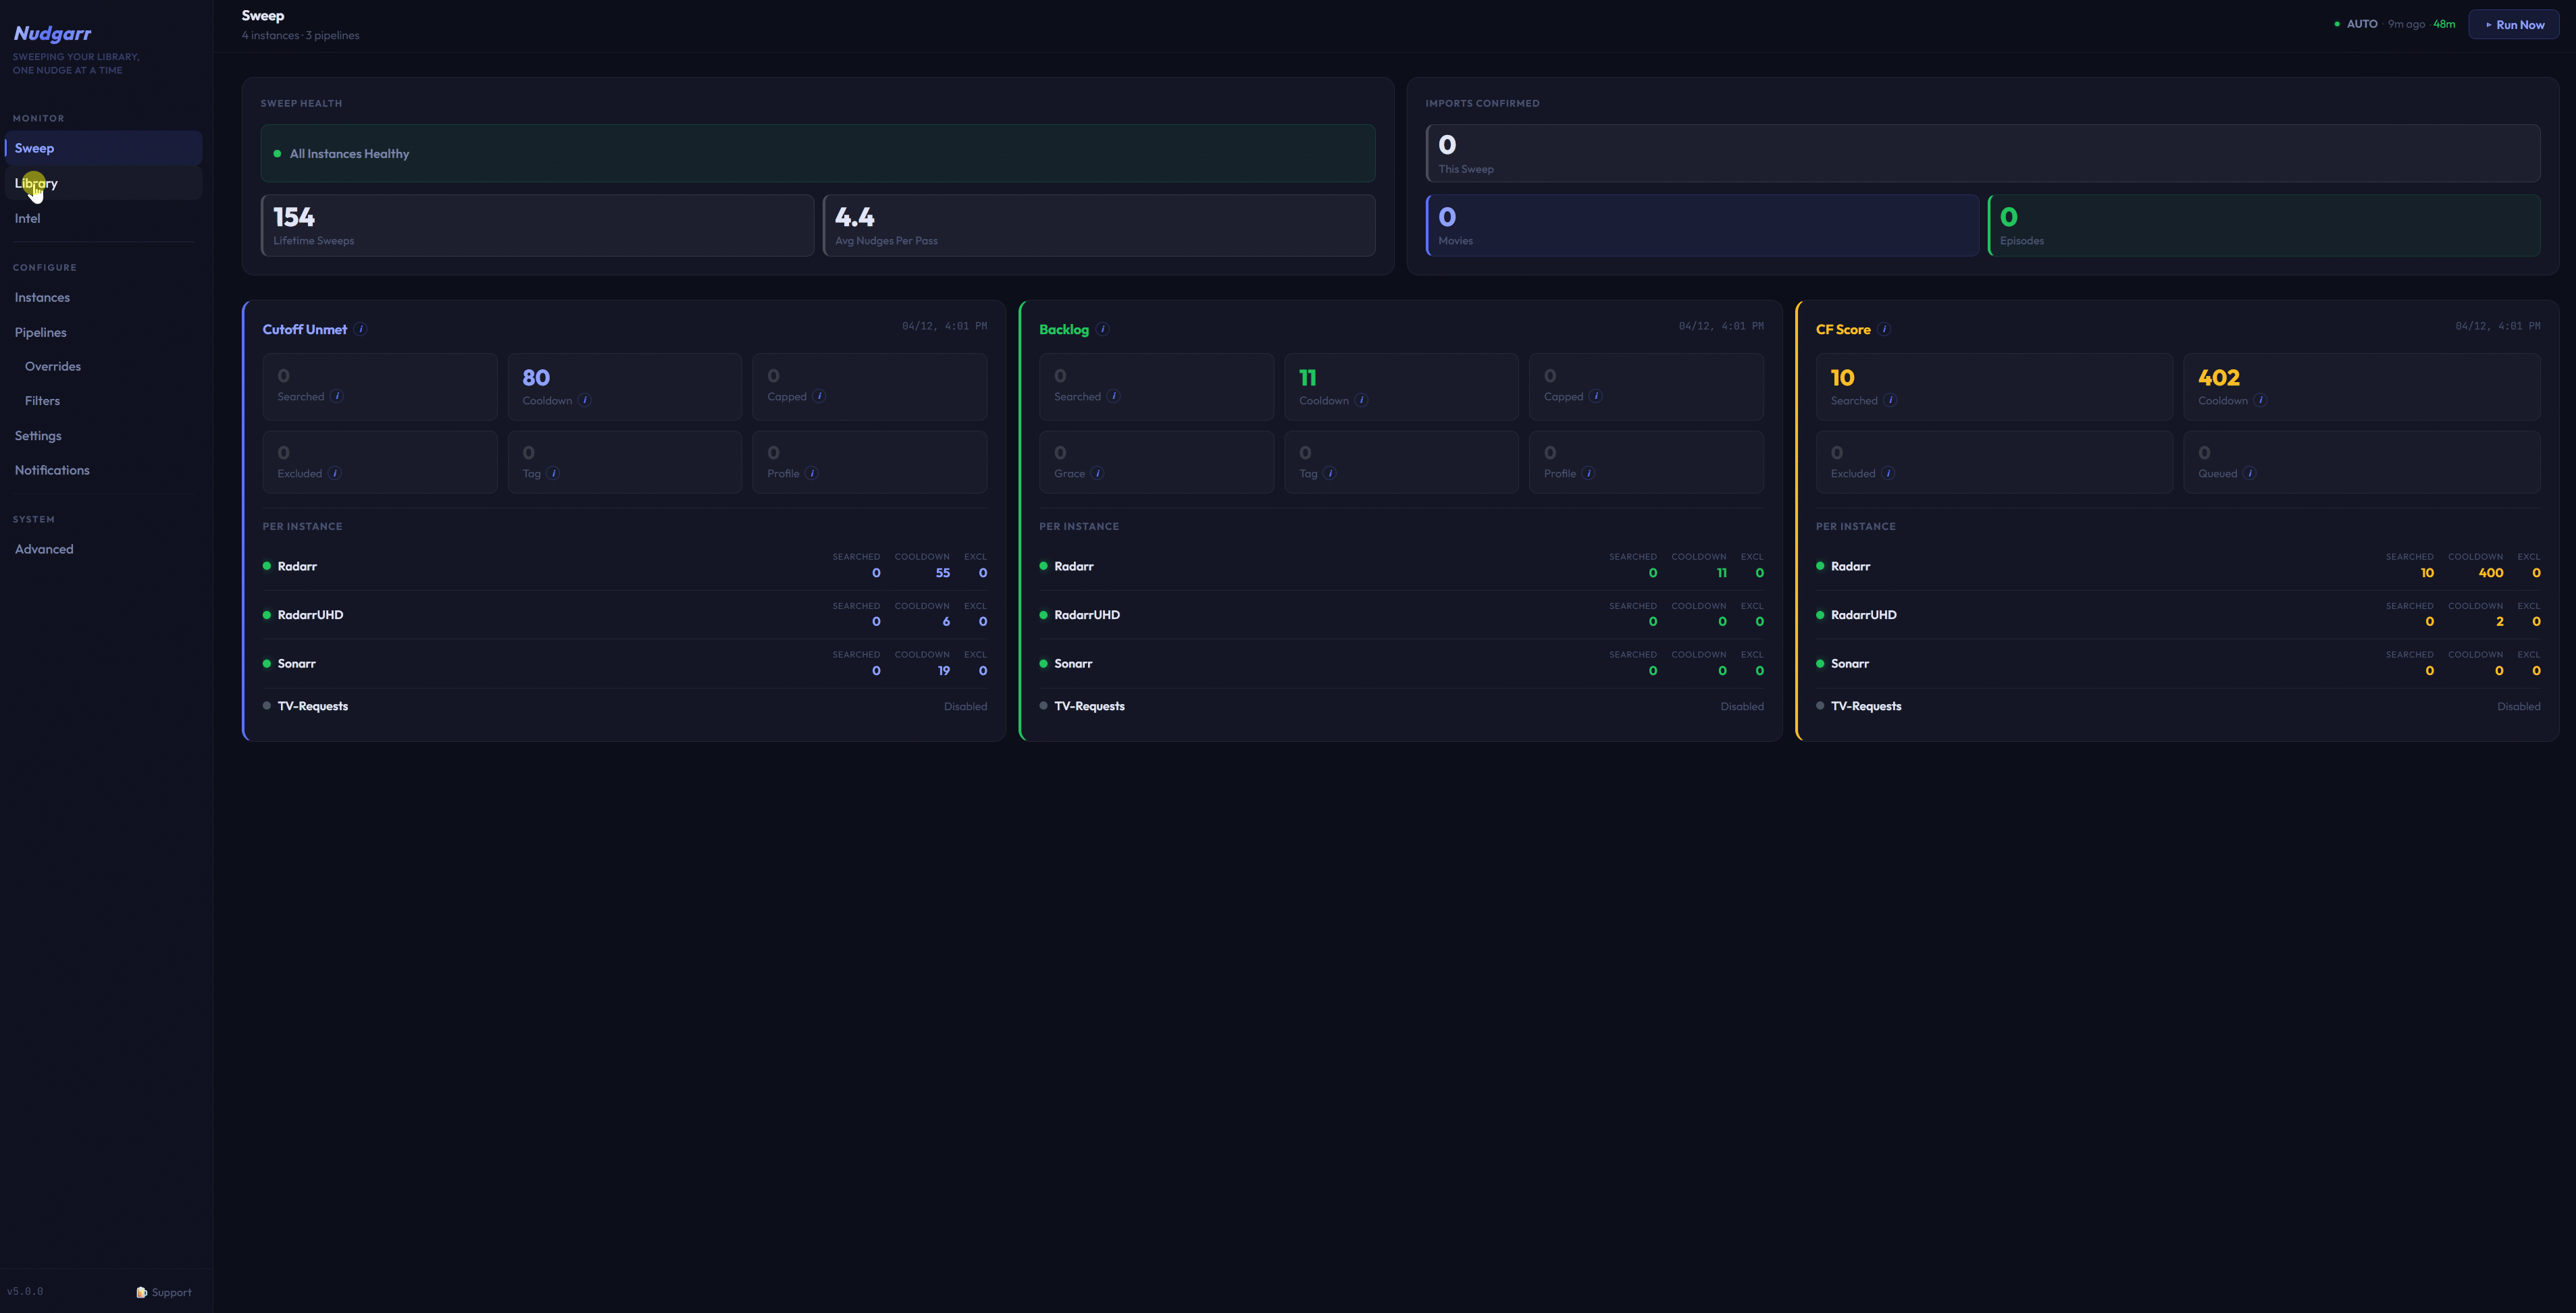Open Pipelines configuration page

click(x=104, y=333)
